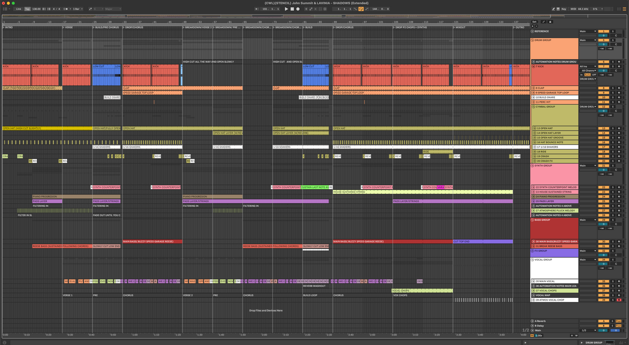This screenshot has height=345, width=629.
Task: Enter MIDI mapping mode
Action: (x=573, y=9)
